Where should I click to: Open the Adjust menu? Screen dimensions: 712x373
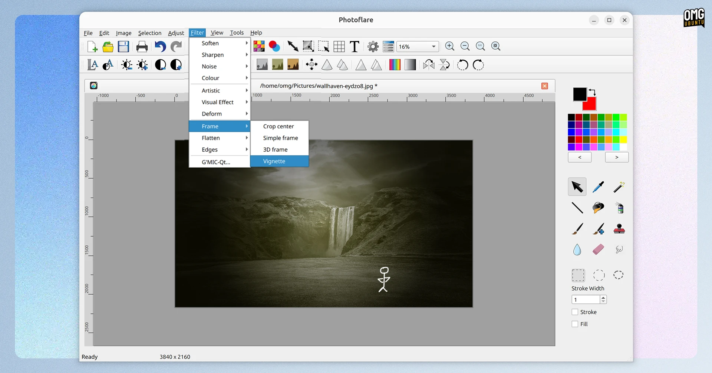pyautogui.click(x=176, y=33)
